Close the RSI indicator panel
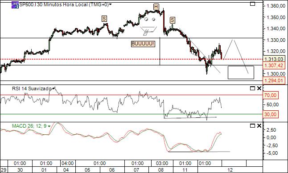Viewport: 288px width, 173px height. [259, 89]
